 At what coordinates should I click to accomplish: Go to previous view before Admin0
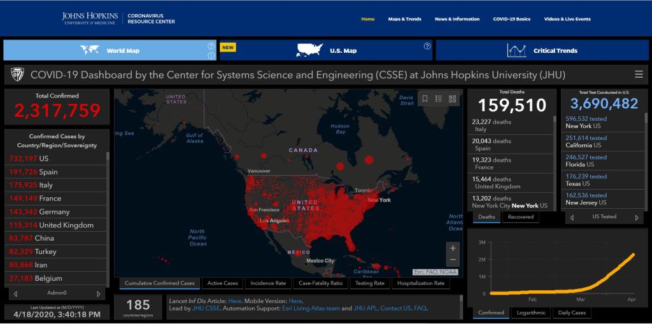[15, 293]
